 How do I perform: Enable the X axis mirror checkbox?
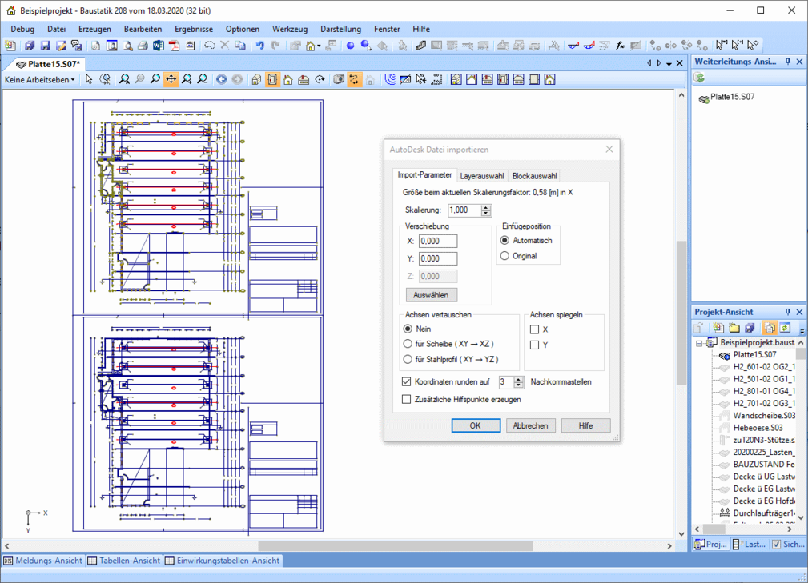click(535, 329)
